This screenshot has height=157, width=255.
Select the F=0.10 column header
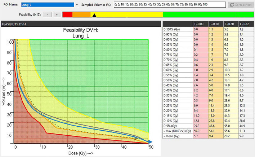tap(214, 23)
